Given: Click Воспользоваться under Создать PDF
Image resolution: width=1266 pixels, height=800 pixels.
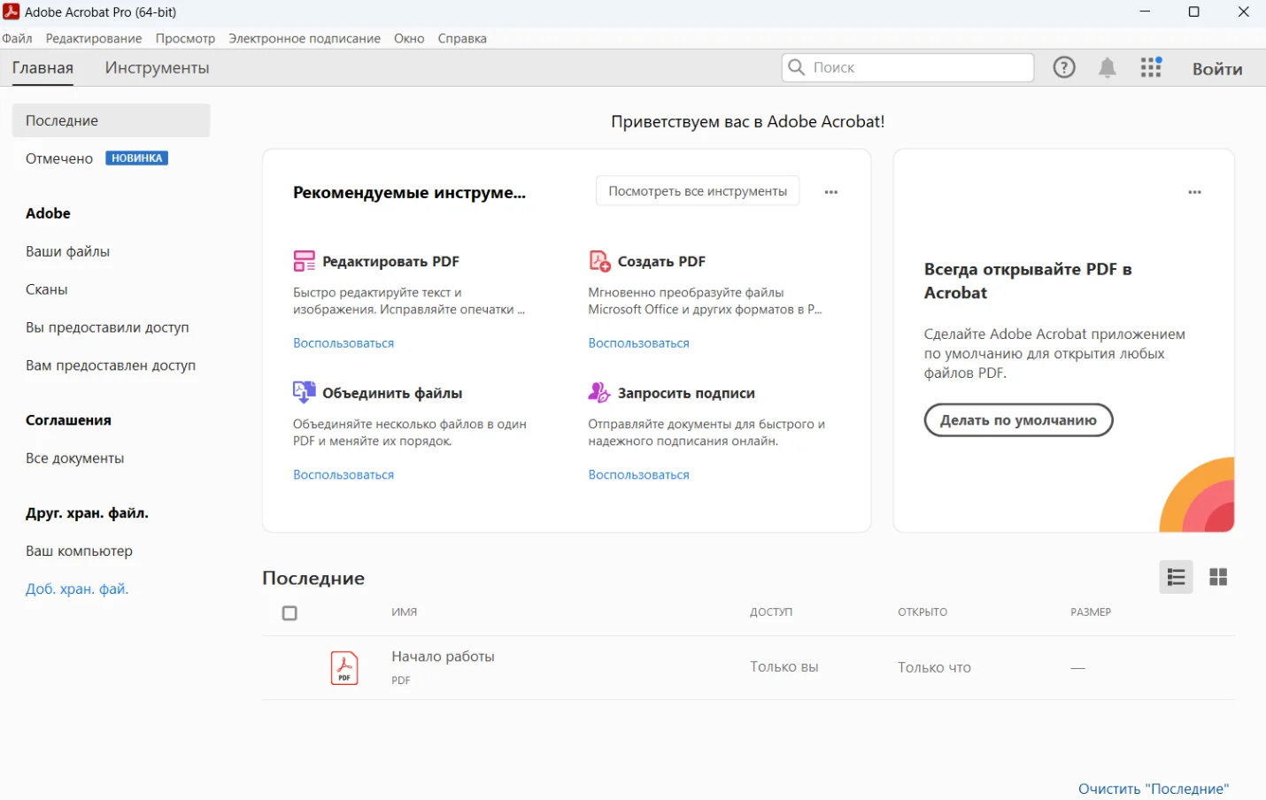Looking at the screenshot, I should (x=638, y=343).
